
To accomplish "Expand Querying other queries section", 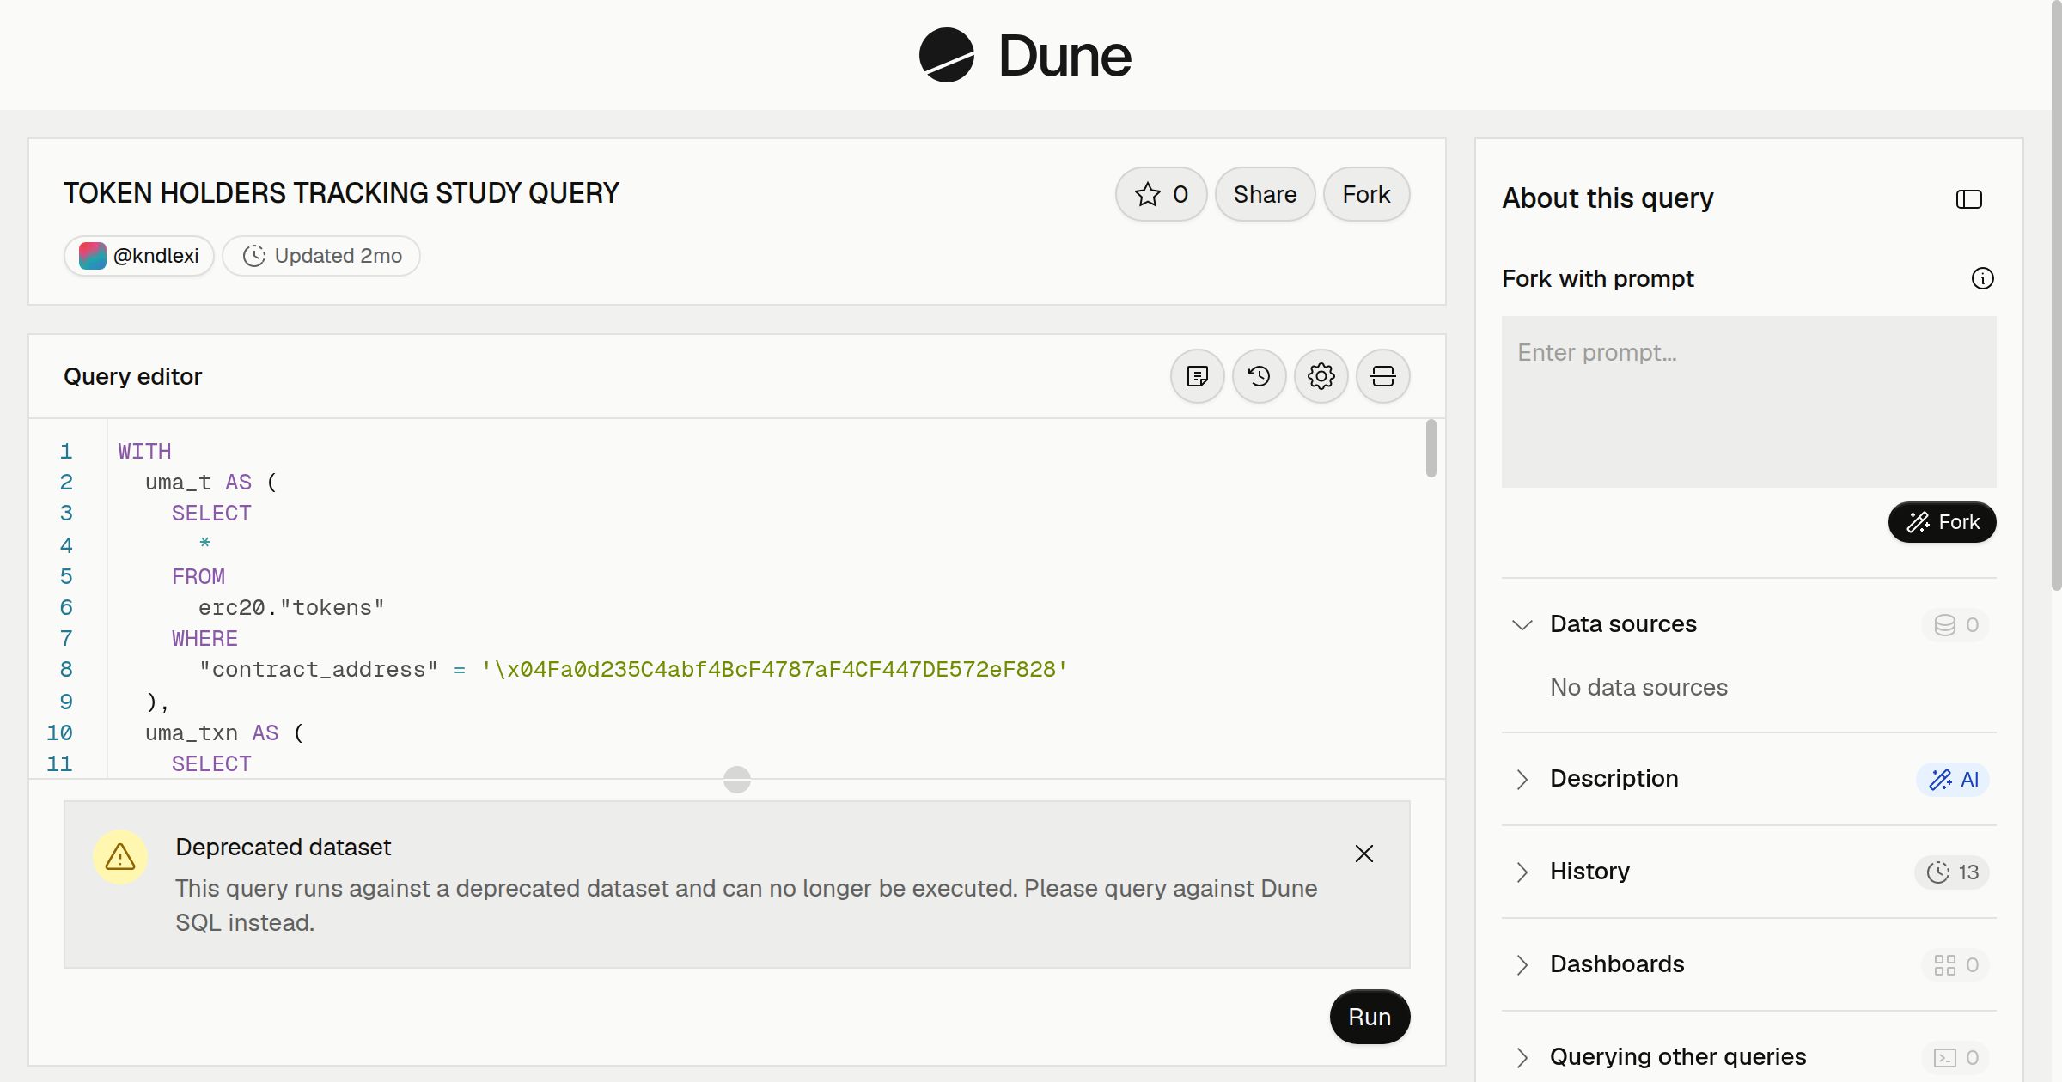I will click(1522, 1057).
